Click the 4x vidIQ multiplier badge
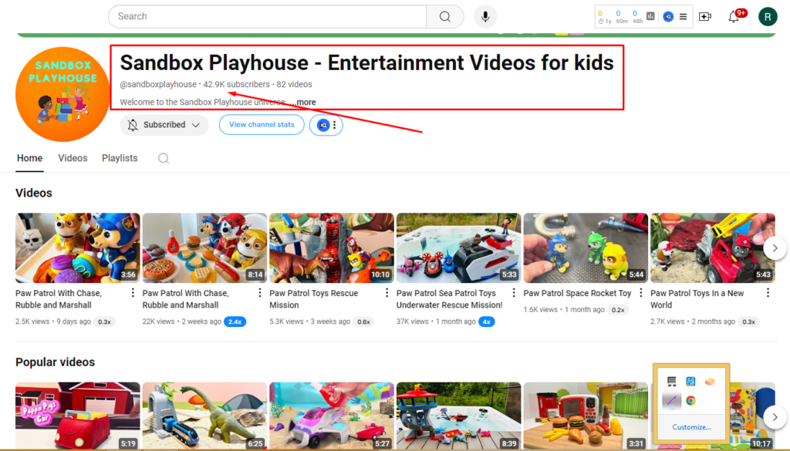This screenshot has height=451, width=790. point(486,321)
